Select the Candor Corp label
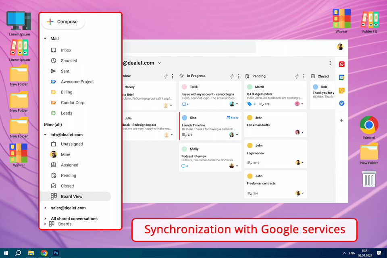 coord(72,102)
